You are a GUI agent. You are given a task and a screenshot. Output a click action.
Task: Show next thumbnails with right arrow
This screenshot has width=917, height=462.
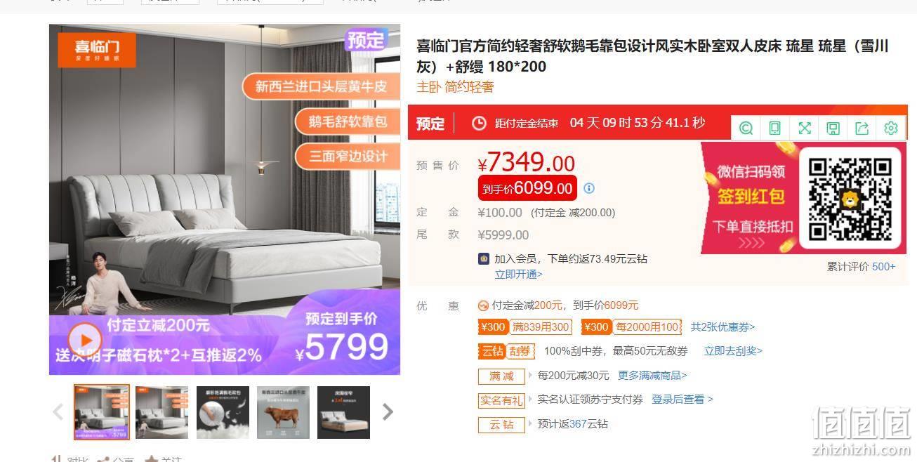click(388, 412)
